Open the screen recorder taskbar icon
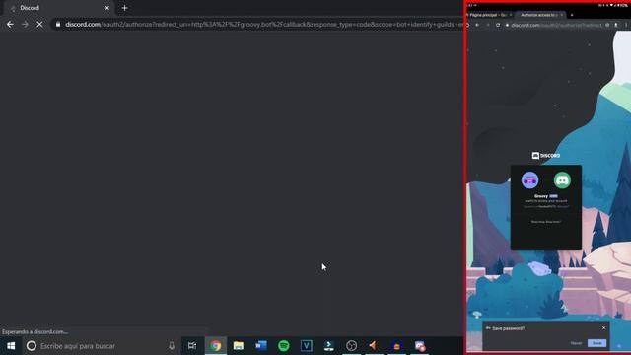 point(420,346)
